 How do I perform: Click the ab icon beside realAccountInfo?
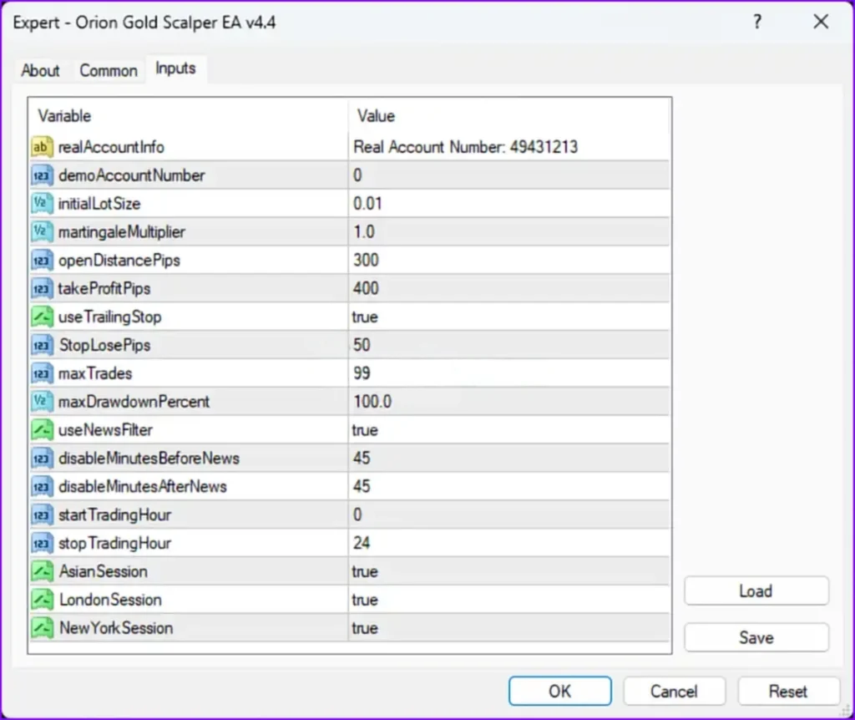pyautogui.click(x=41, y=146)
